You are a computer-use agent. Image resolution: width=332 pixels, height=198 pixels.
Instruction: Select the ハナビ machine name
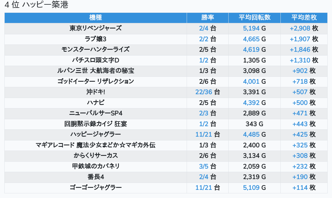(x=96, y=103)
